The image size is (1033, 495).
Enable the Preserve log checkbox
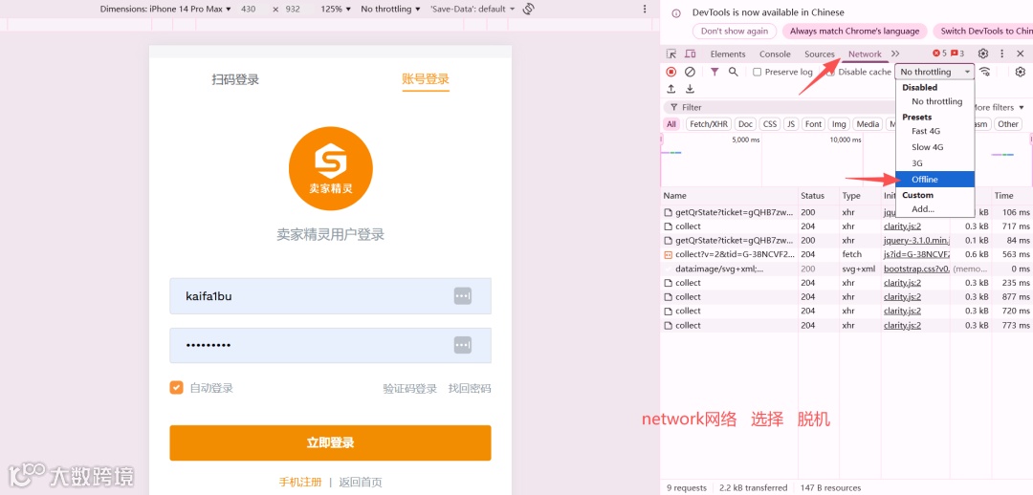(757, 72)
